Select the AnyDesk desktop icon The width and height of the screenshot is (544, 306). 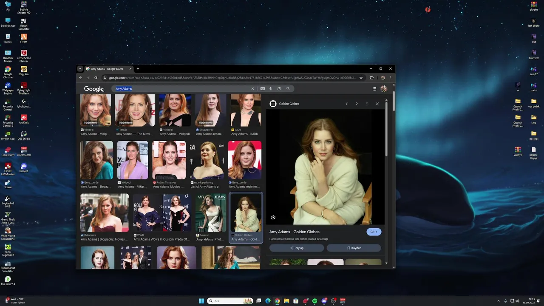coord(24,119)
